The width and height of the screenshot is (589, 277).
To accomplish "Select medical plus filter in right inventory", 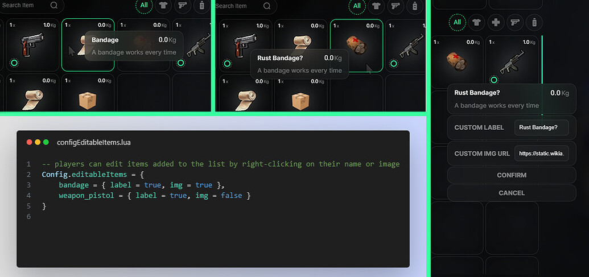I will coord(496,22).
